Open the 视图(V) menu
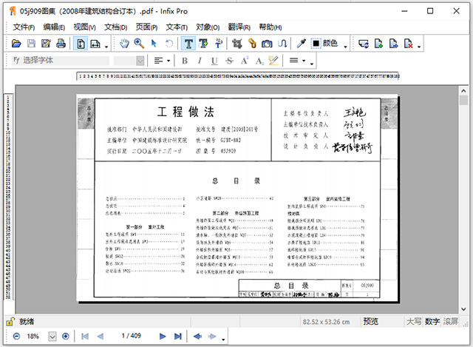Image resolution: width=473 pixels, height=347 pixels. tap(84, 27)
